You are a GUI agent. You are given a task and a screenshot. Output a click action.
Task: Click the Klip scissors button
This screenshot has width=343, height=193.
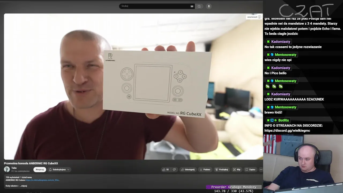point(237,169)
